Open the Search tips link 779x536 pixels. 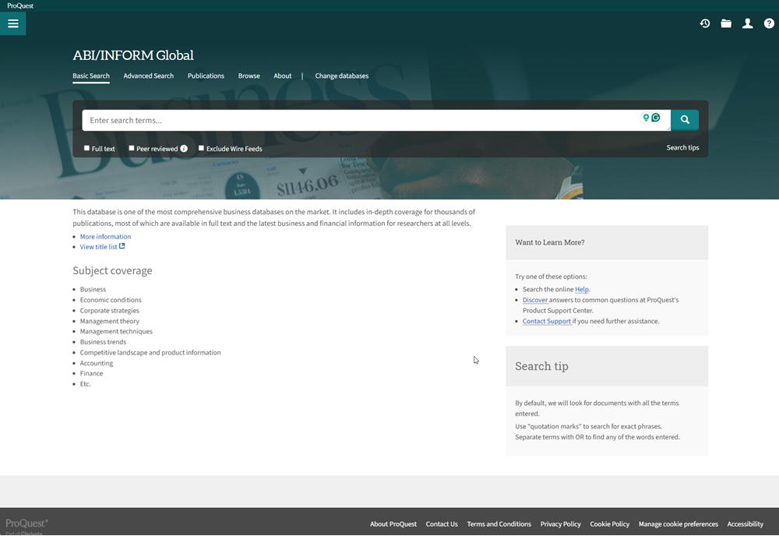(682, 147)
